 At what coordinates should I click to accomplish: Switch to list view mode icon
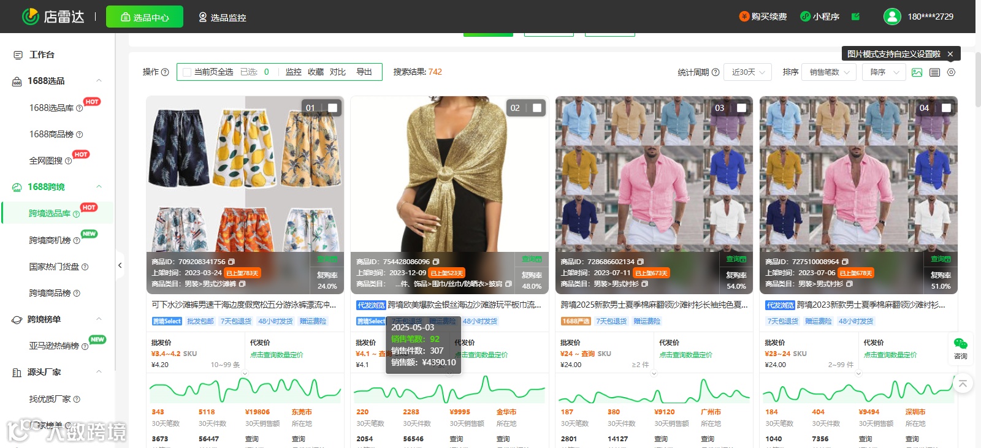coord(934,72)
